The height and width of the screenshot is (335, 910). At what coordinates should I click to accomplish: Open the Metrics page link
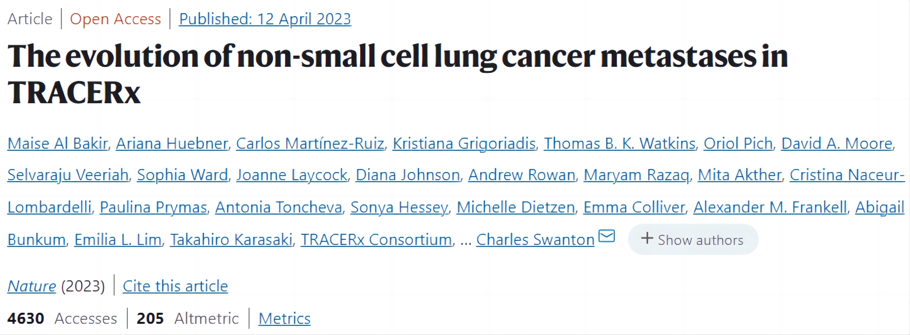click(x=284, y=319)
